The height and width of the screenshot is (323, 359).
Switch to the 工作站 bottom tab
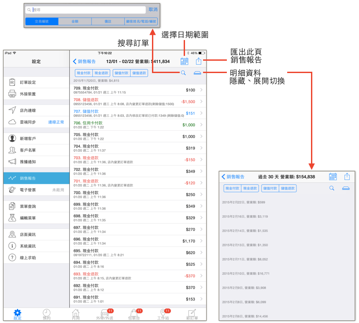163,314
